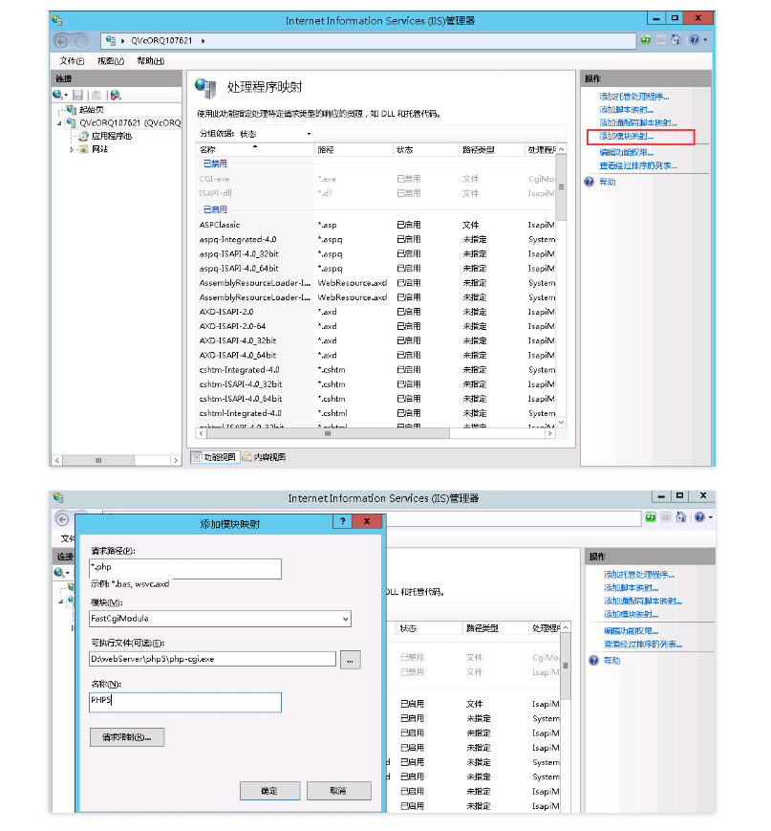Open the 视图 menu
The height and width of the screenshot is (831, 771).
[111, 61]
